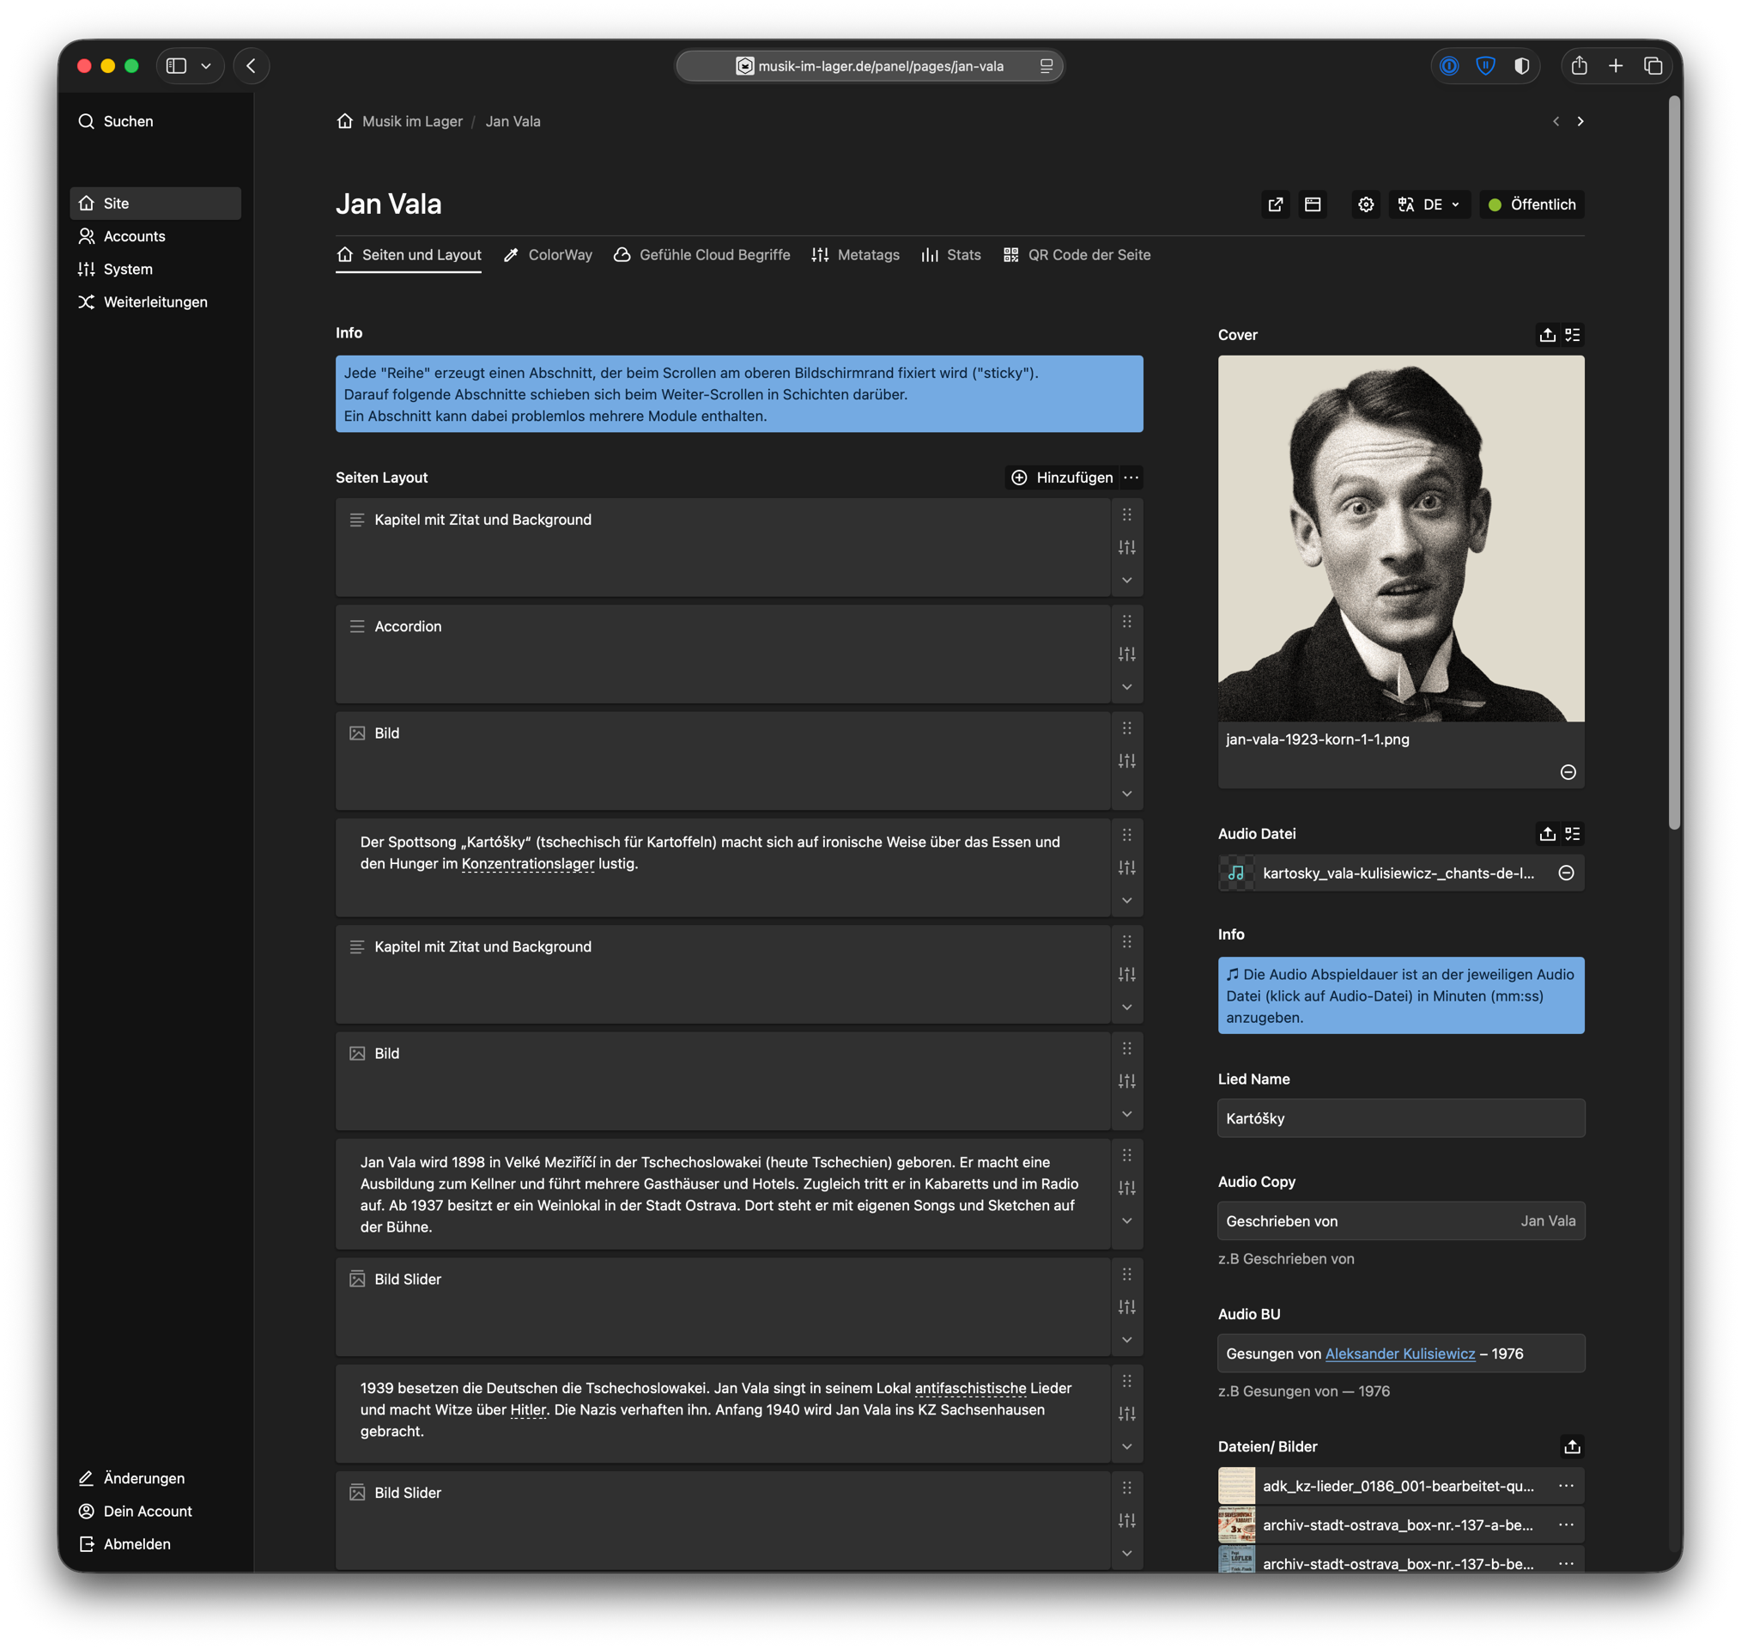The image size is (1741, 1649).
Task: Select existing Audio Datei from list icon
Action: (1573, 833)
